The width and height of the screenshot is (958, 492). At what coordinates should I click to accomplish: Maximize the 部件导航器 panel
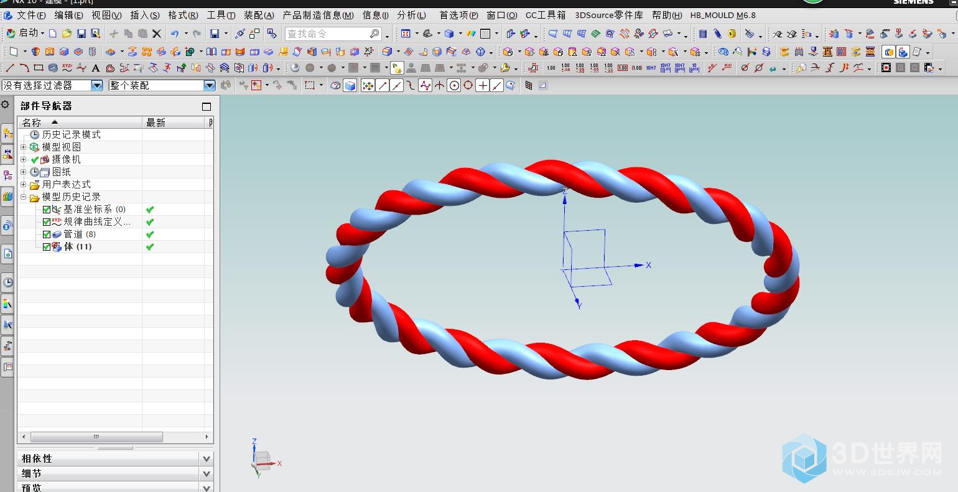(207, 106)
